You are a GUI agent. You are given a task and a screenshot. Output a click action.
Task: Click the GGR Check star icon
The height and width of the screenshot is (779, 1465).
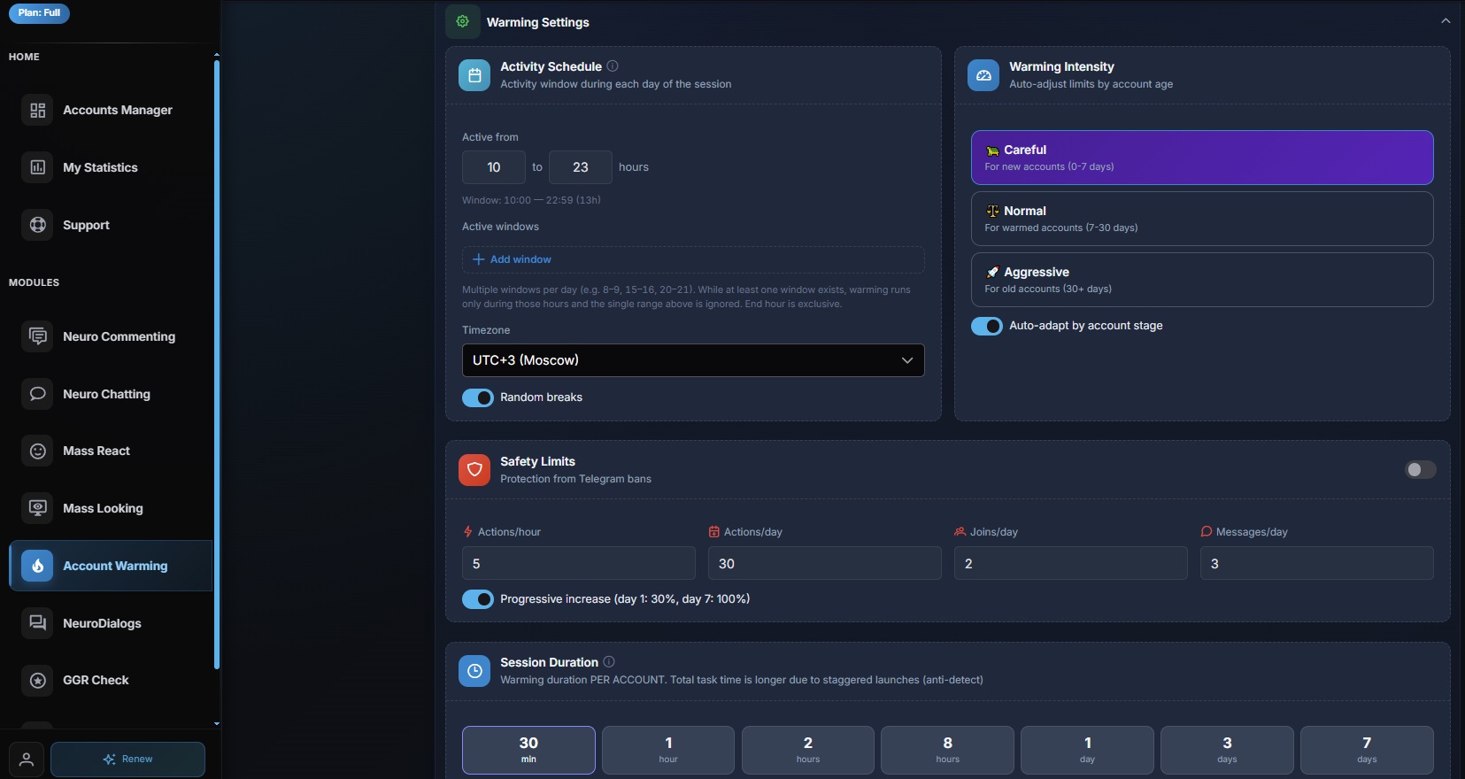[x=37, y=680]
